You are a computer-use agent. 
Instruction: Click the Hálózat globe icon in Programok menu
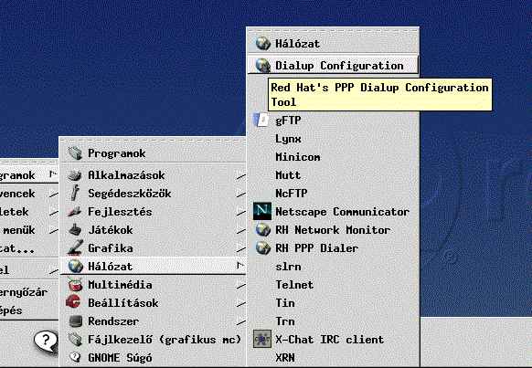pos(75,266)
